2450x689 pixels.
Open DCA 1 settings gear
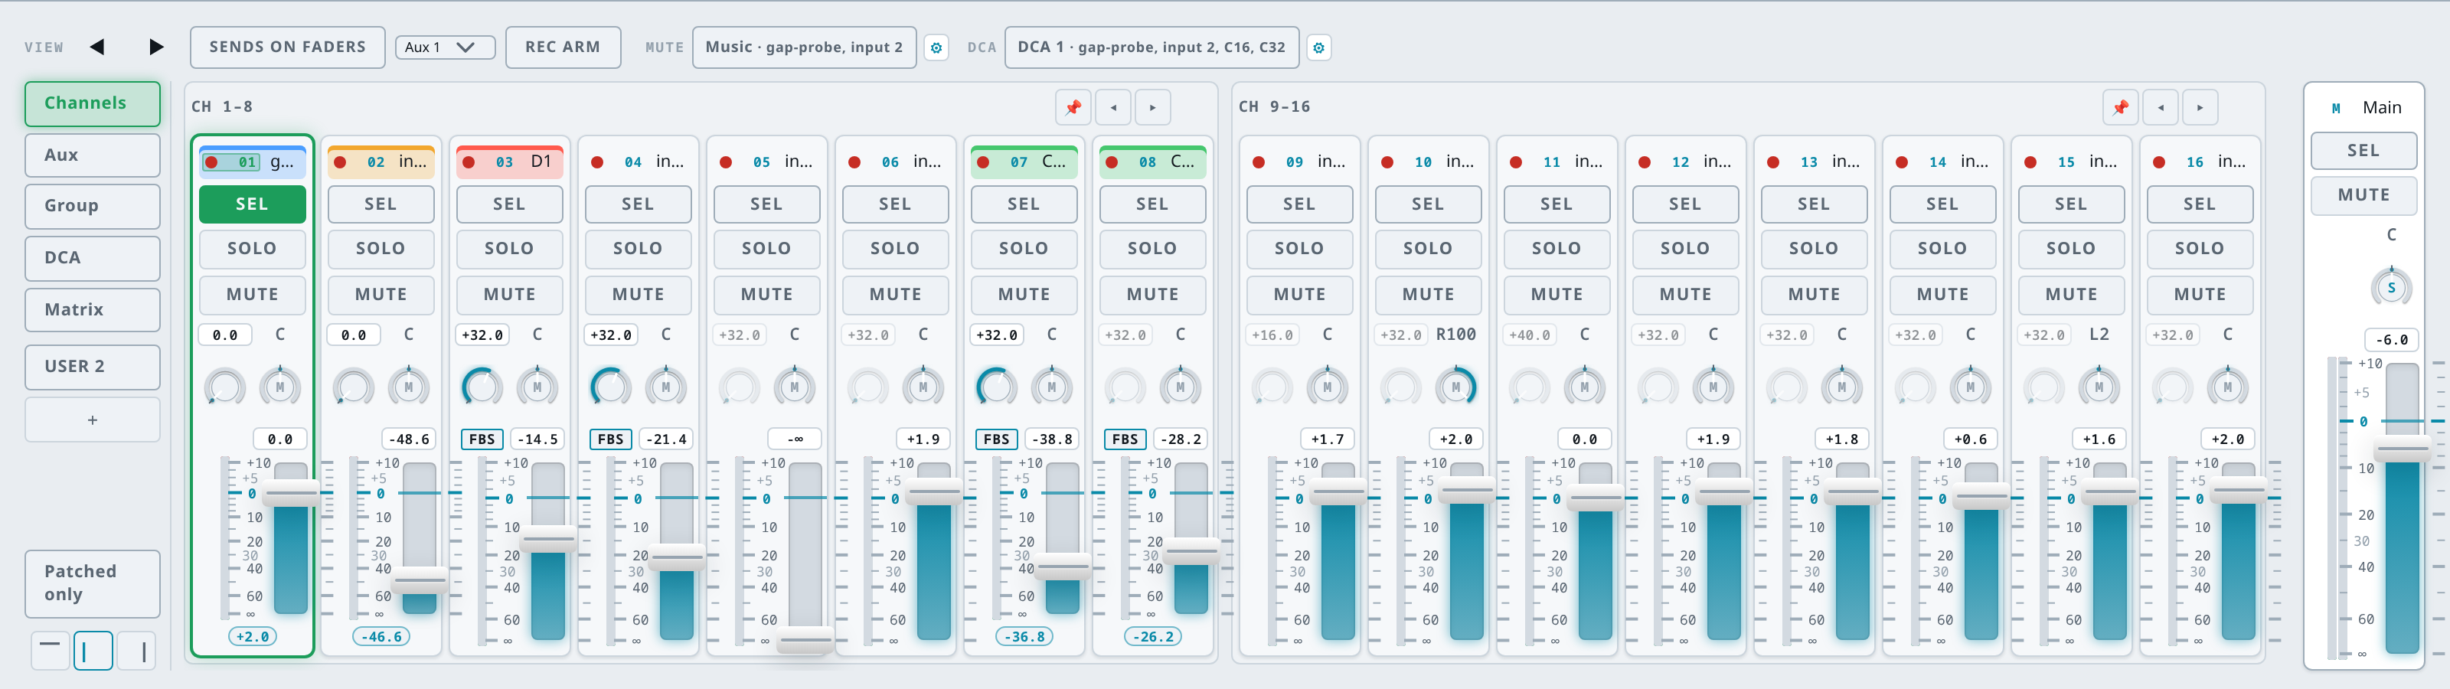pos(1318,47)
